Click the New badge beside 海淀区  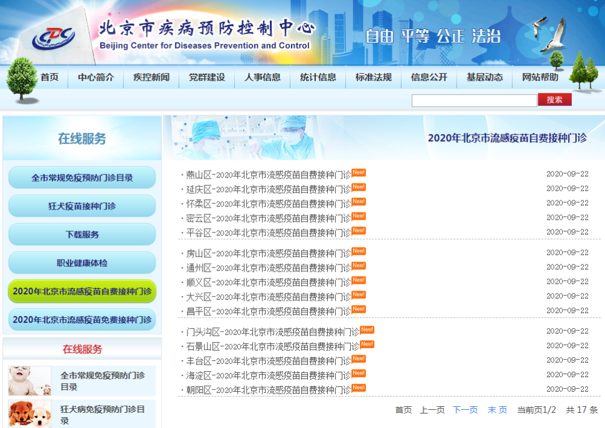358,373
